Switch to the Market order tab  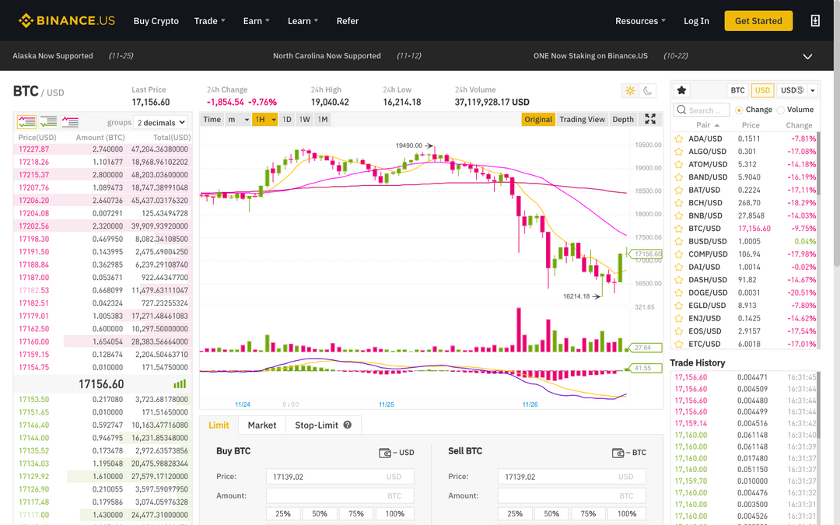pyautogui.click(x=261, y=425)
